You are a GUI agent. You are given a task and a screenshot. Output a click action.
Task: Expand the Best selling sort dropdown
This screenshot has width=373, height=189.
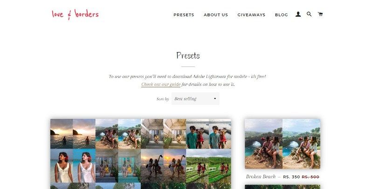195,98
